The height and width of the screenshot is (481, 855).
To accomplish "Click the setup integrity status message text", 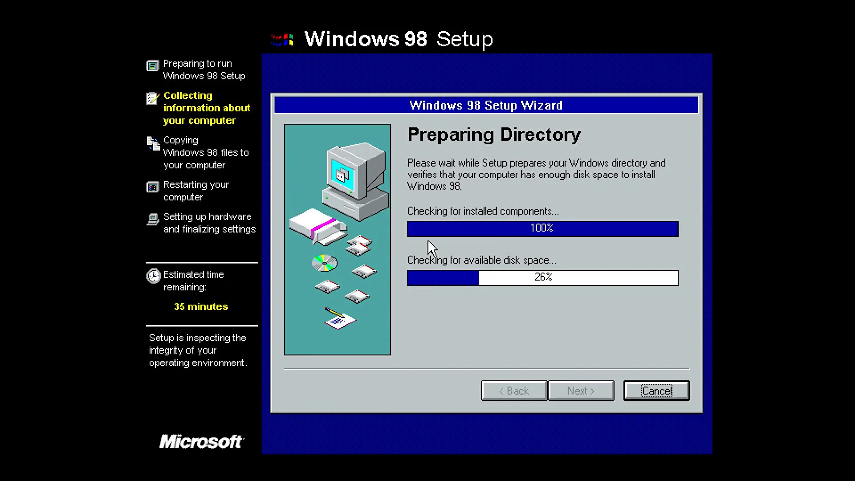I will (197, 350).
